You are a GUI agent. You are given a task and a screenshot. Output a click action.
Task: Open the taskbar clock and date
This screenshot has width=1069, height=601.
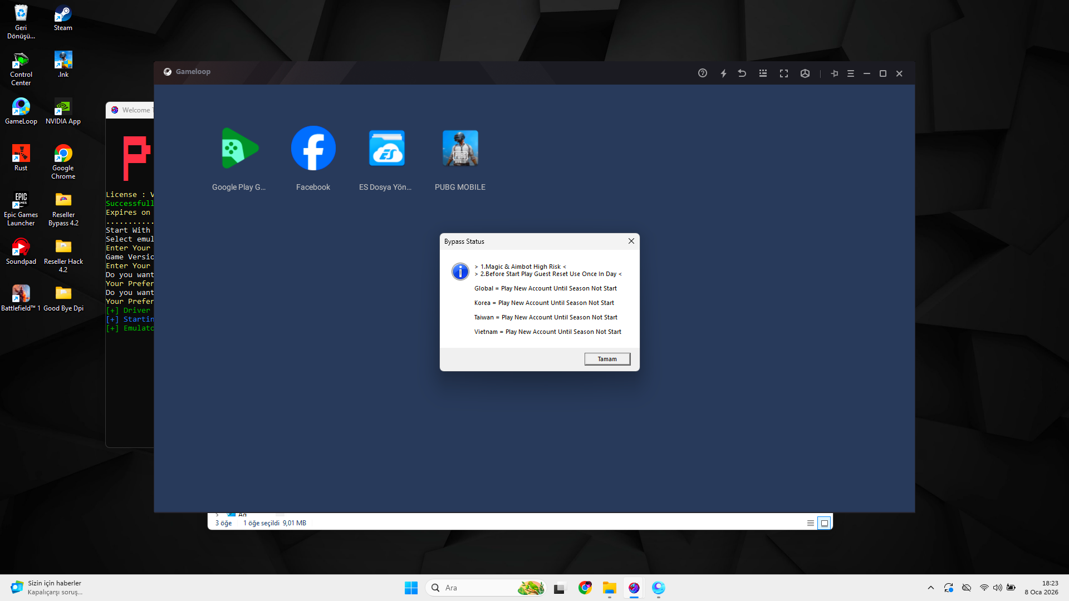tap(1041, 588)
